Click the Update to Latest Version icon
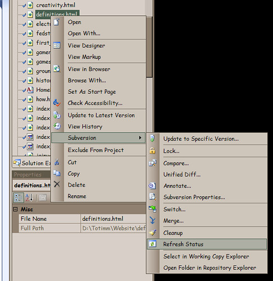This screenshot has width=273, height=281. (x=57, y=115)
